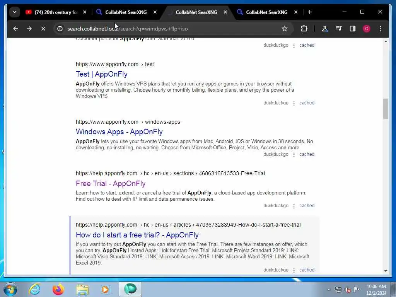This screenshot has height=297, width=396.
Task: Open options menu beside How do I start duckduckgo
Action: click(x=294, y=270)
